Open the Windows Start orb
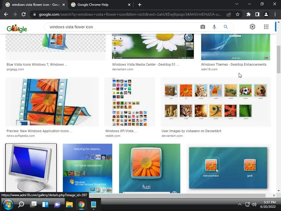Image resolution: width=281 pixels, height=211 pixels. point(8,204)
